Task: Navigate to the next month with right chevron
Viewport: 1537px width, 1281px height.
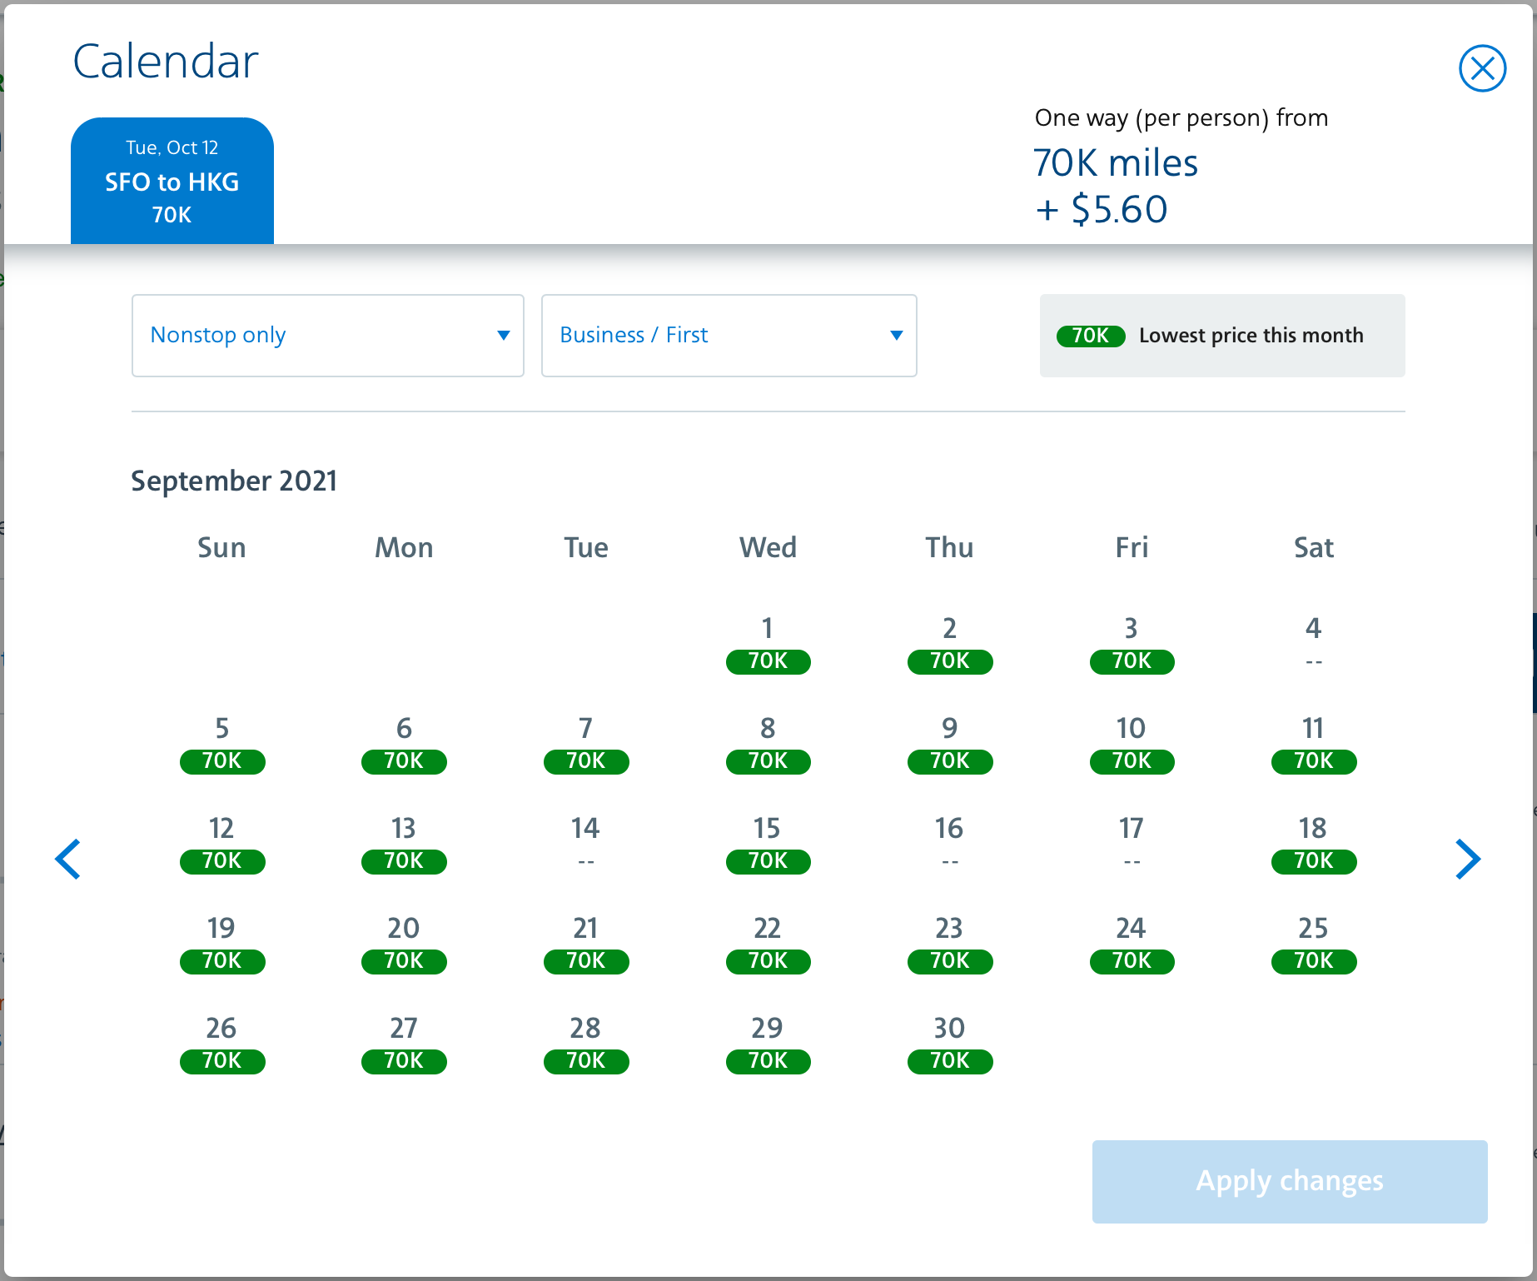Action: 1467,859
